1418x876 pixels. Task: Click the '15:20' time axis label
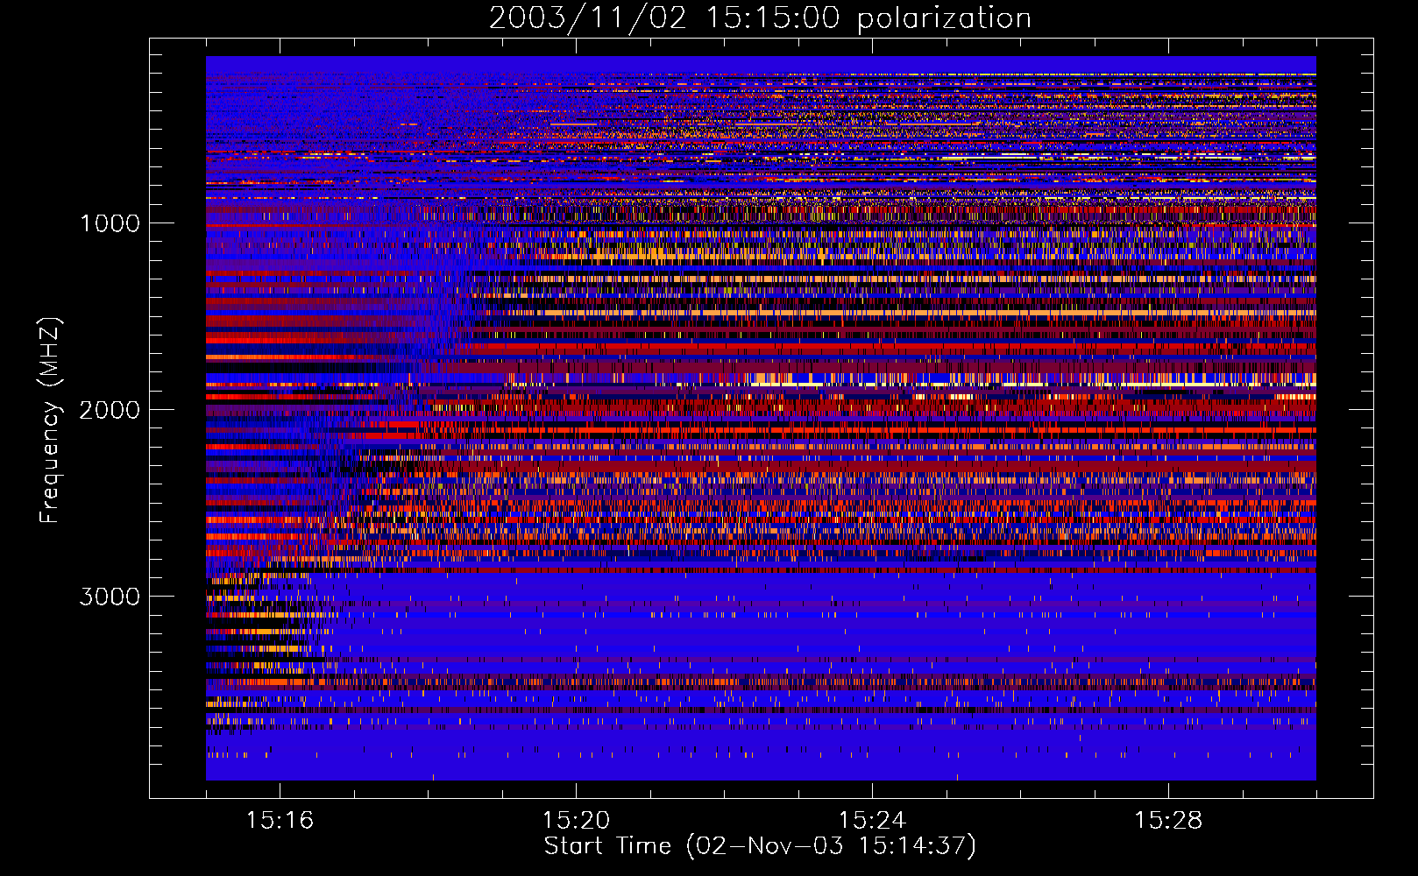point(576,820)
